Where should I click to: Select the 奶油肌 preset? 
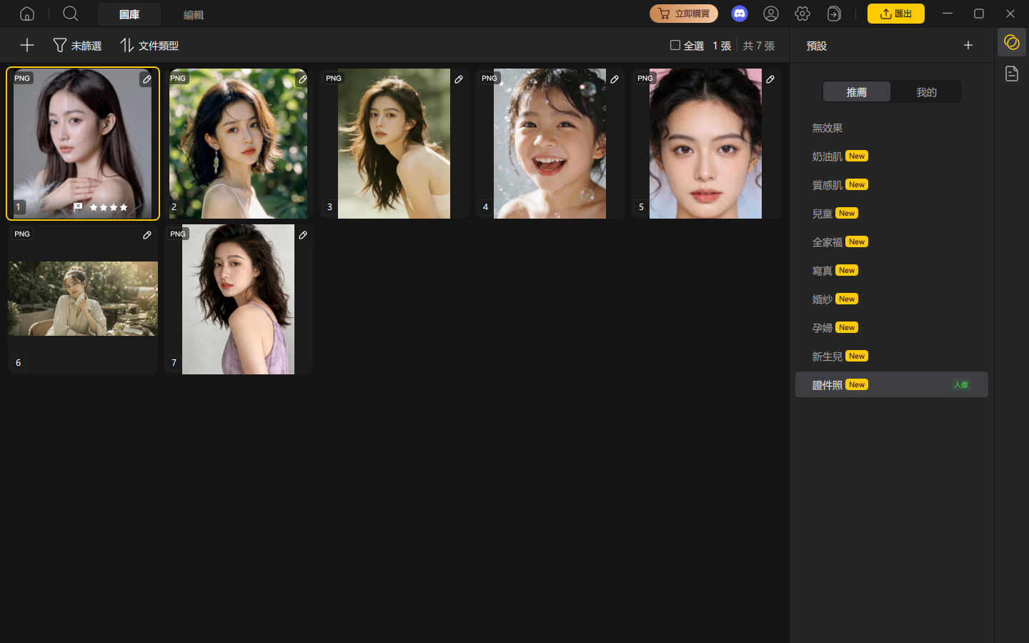891,156
